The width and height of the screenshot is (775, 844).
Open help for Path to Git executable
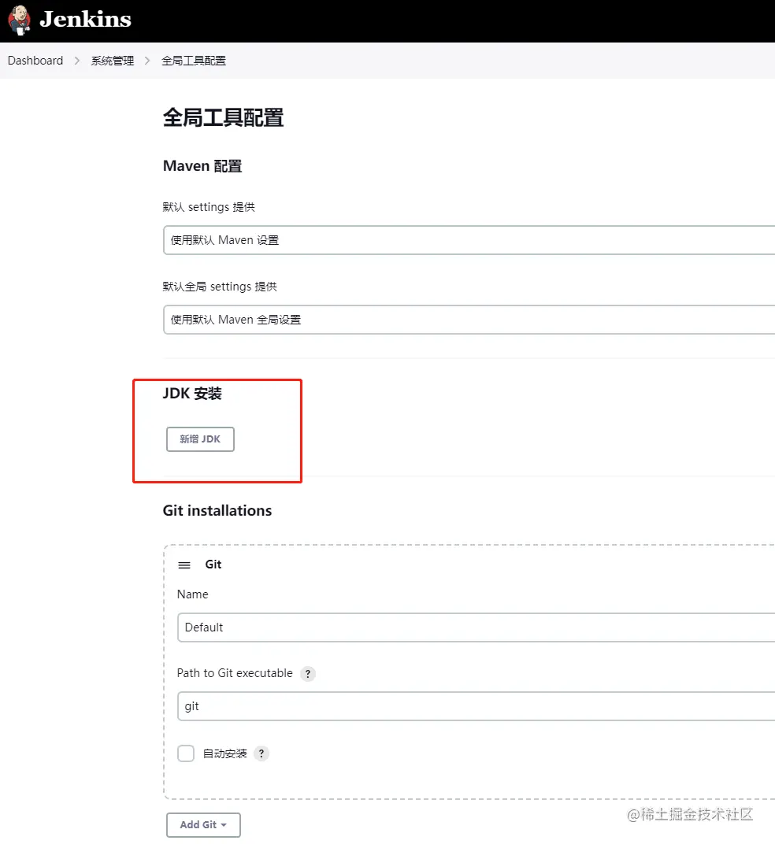307,673
